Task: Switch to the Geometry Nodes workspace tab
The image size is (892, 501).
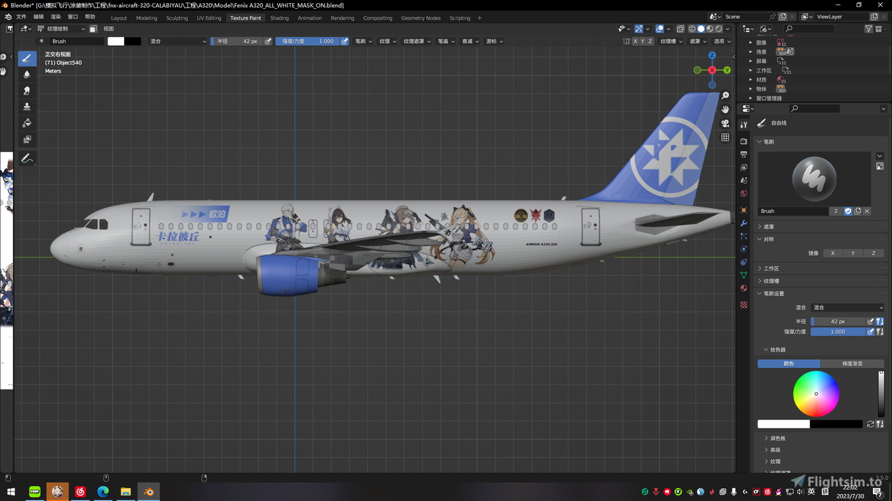Action: point(421,18)
